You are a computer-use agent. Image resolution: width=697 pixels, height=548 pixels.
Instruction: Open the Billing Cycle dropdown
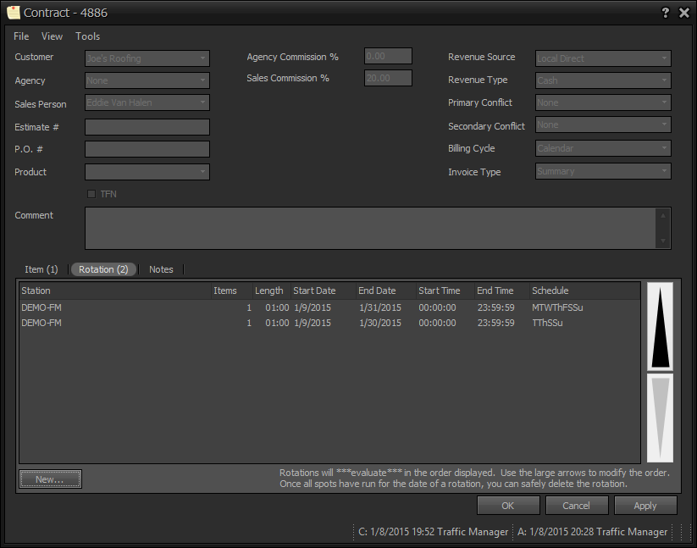tap(603, 148)
